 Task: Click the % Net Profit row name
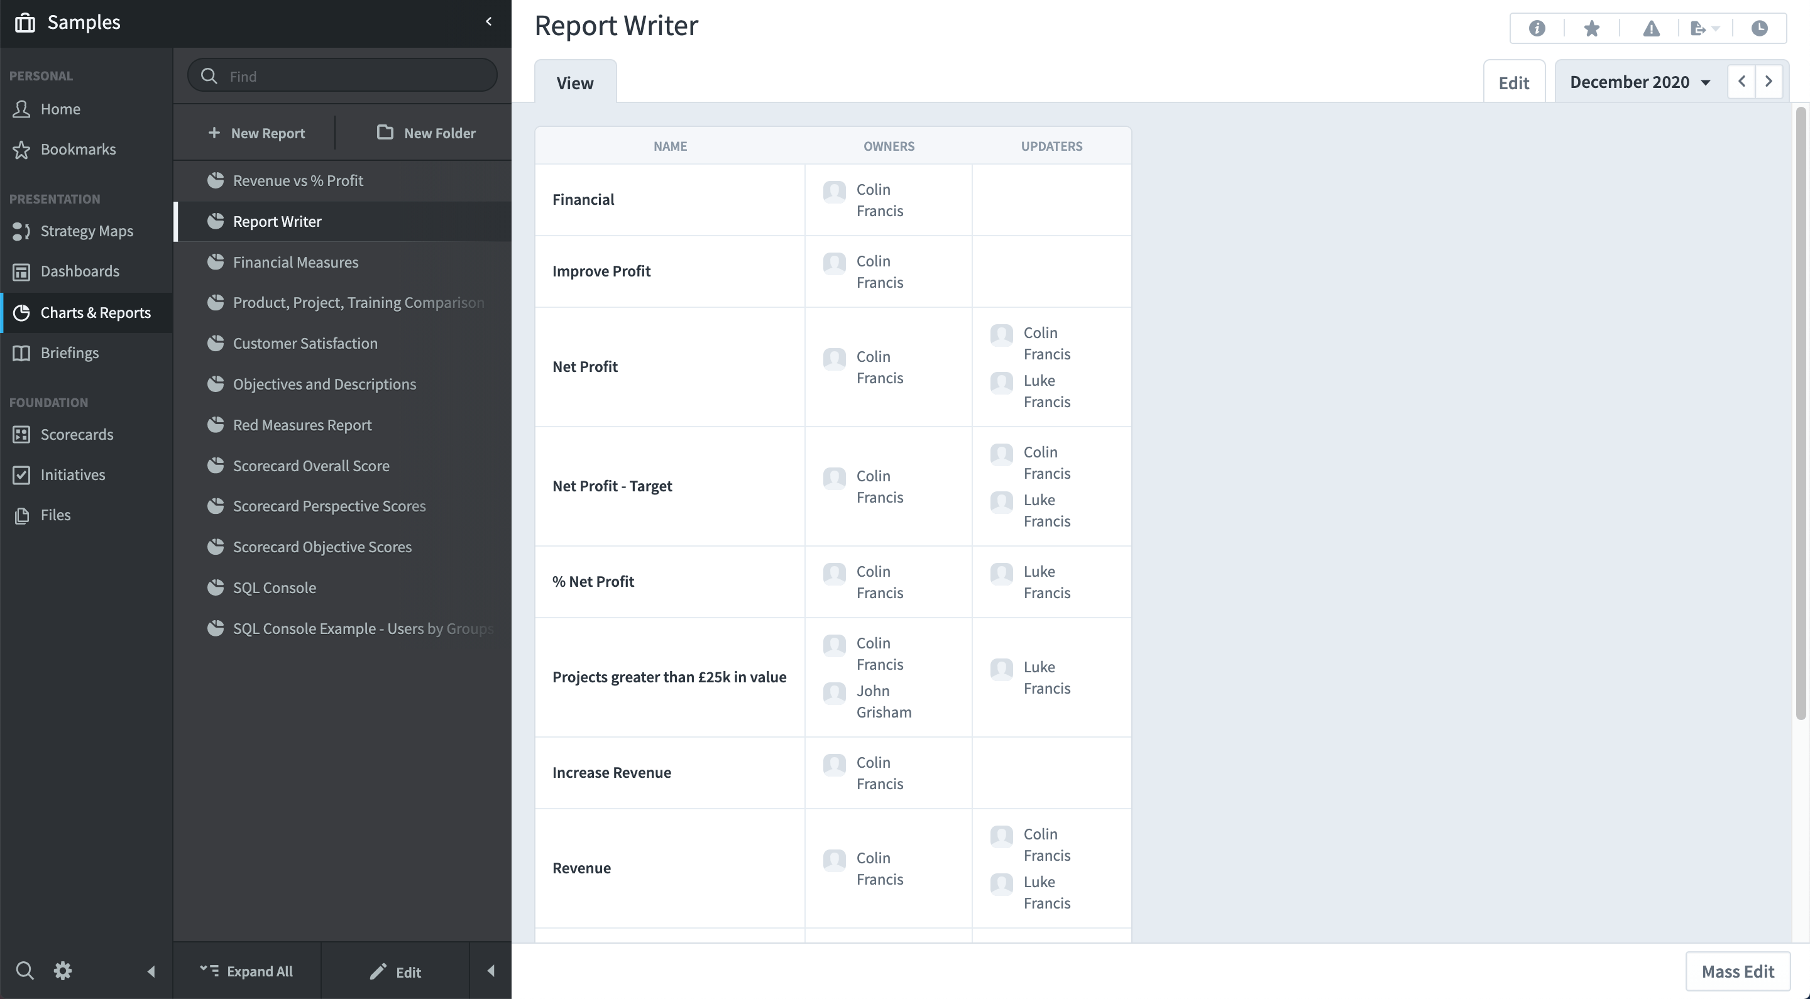[592, 582]
